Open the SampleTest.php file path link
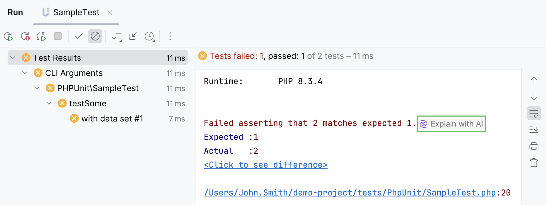 click(350, 193)
